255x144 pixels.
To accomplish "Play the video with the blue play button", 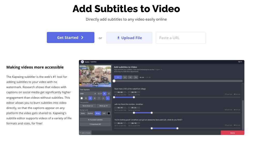I will [x=118, y=78].
